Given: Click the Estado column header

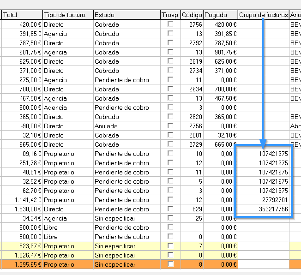Looking at the screenshot, I should (126, 15).
